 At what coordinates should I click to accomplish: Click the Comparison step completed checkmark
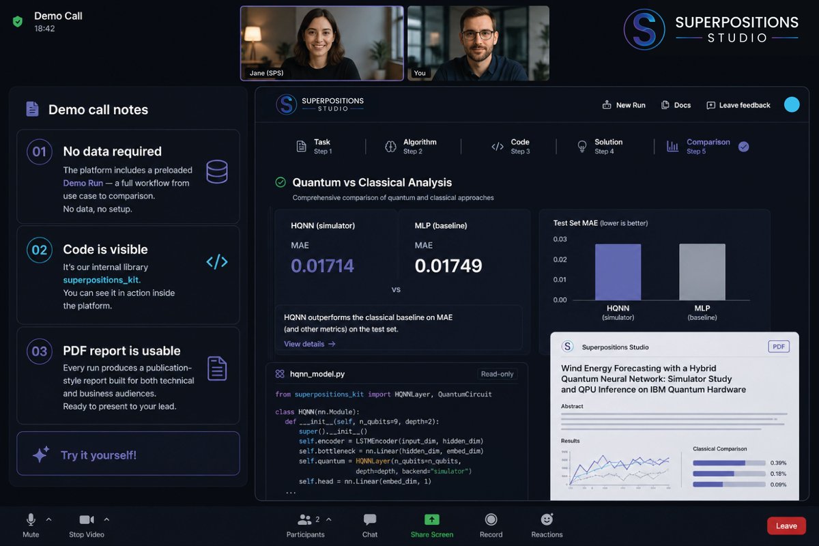[744, 146]
